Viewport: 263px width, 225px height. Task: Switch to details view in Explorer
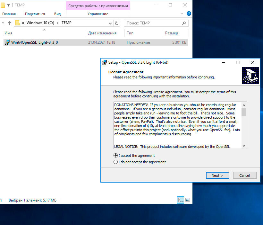tap(181, 200)
